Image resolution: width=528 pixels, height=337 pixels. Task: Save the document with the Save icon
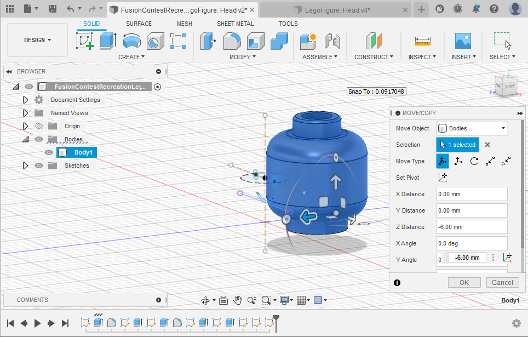click(x=52, y=9)
